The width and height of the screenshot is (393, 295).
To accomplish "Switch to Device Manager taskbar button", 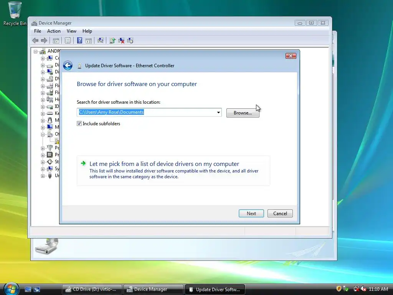I will tap(153, 289).
